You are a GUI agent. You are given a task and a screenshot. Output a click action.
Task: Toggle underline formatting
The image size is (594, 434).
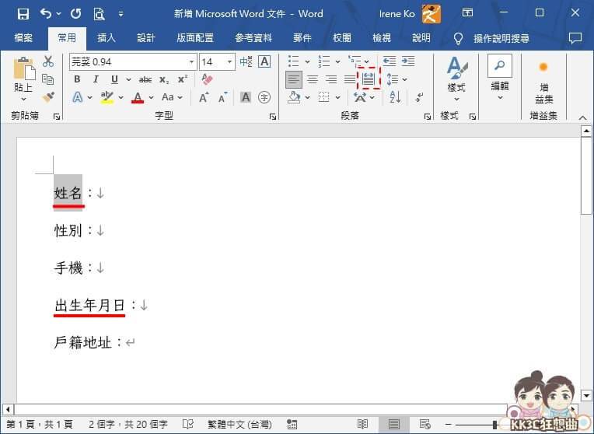tap(114, 79)
